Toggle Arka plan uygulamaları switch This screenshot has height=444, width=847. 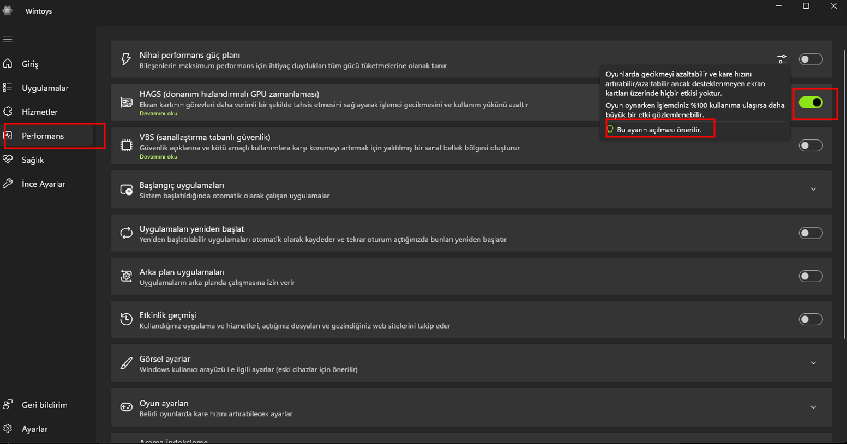coord(810,276)
